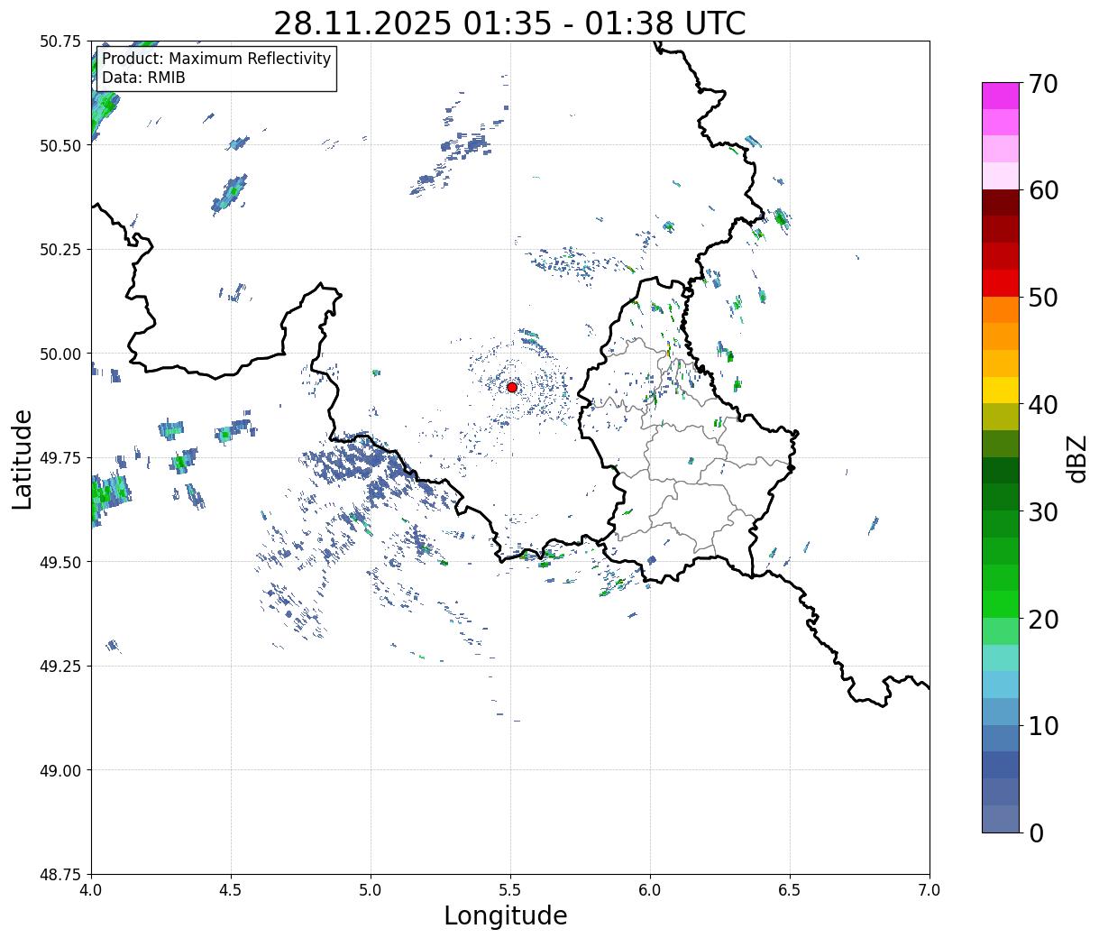Click the "dBZ" colorbar label

click(x=1076, y=458)
